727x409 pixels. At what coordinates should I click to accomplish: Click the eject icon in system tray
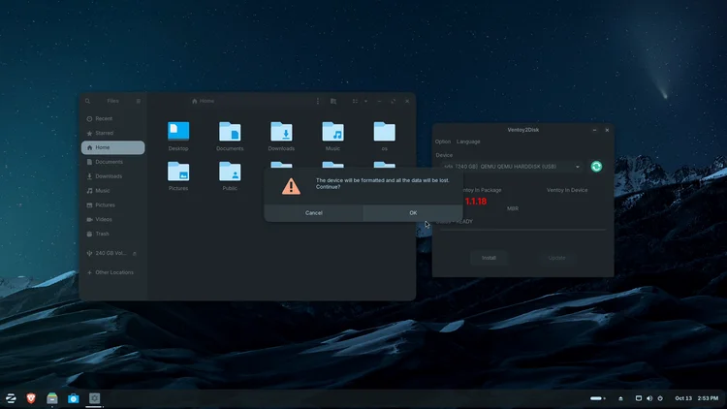coord(620,398)
